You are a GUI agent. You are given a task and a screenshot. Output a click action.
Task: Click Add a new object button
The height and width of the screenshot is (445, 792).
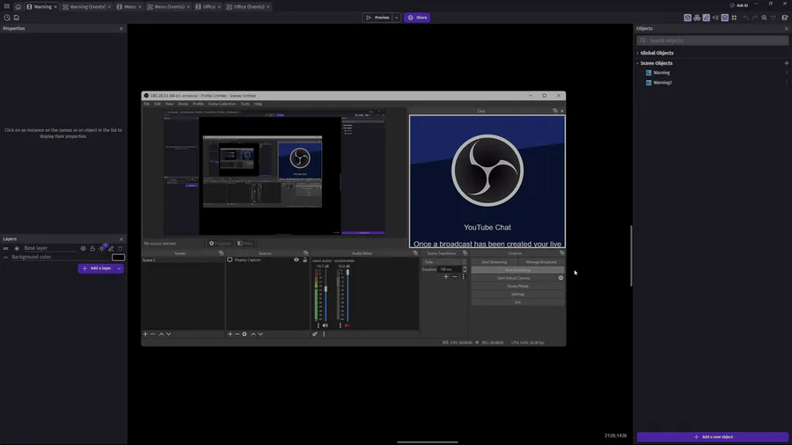coord(712,437)
